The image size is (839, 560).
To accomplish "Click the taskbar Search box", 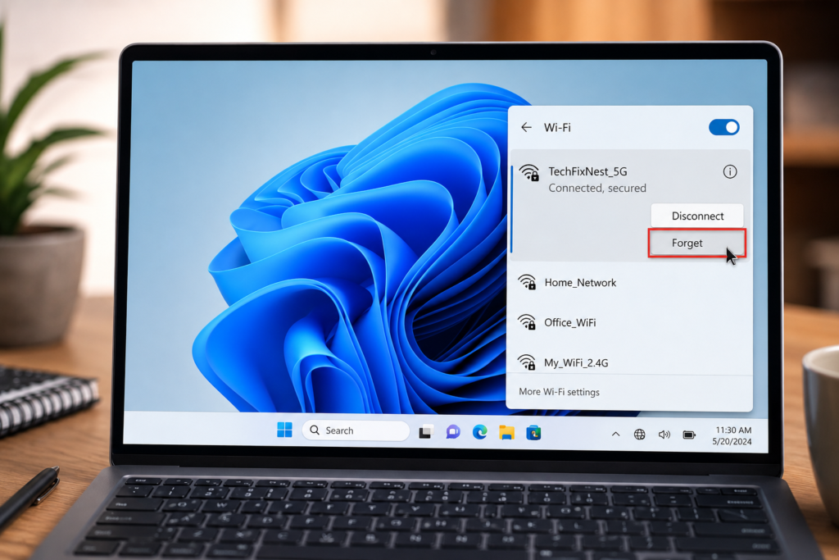I will [x=356, y=430].
